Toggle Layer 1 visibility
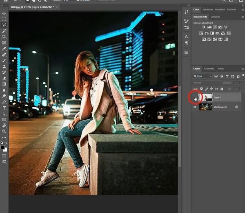245x213 pixels. 195,98
